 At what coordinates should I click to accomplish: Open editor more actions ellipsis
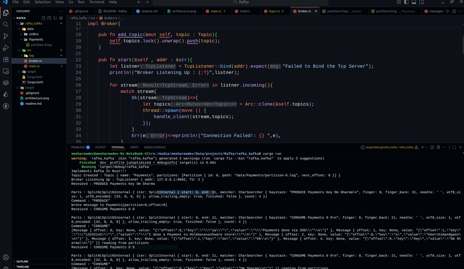tap(460, 11)
